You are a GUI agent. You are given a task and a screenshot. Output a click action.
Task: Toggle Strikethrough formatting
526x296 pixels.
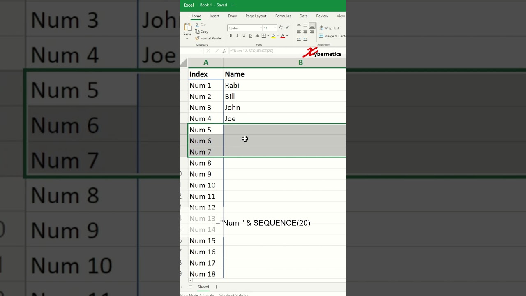[257, 36]
